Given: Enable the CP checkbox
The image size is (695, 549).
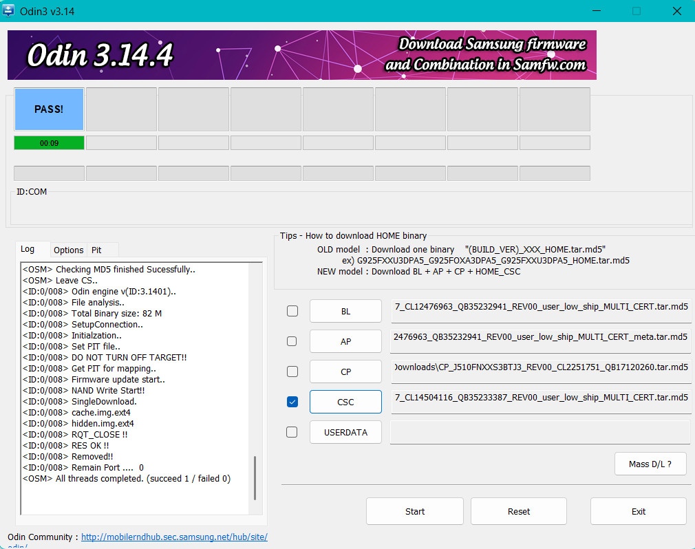Looking at the screenshot, I should [x=292, y=372].
